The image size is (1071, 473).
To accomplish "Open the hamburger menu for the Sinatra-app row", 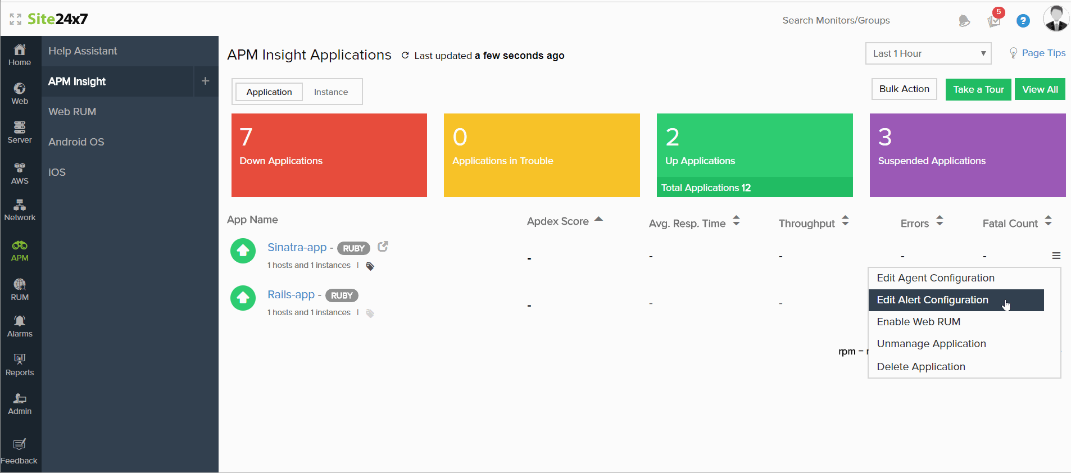I will [1056, 256].
